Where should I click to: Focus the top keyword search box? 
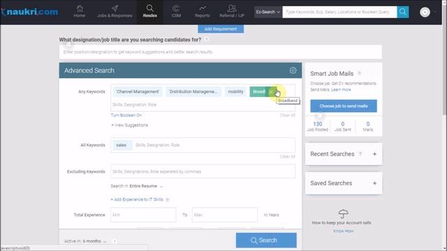[339, 12]
